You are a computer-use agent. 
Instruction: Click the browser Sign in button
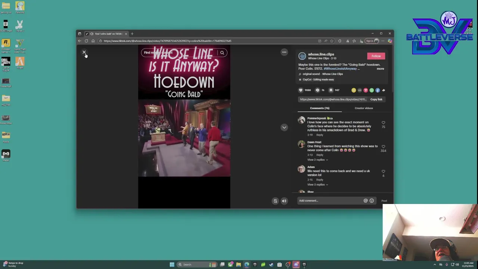click(371, 41)
